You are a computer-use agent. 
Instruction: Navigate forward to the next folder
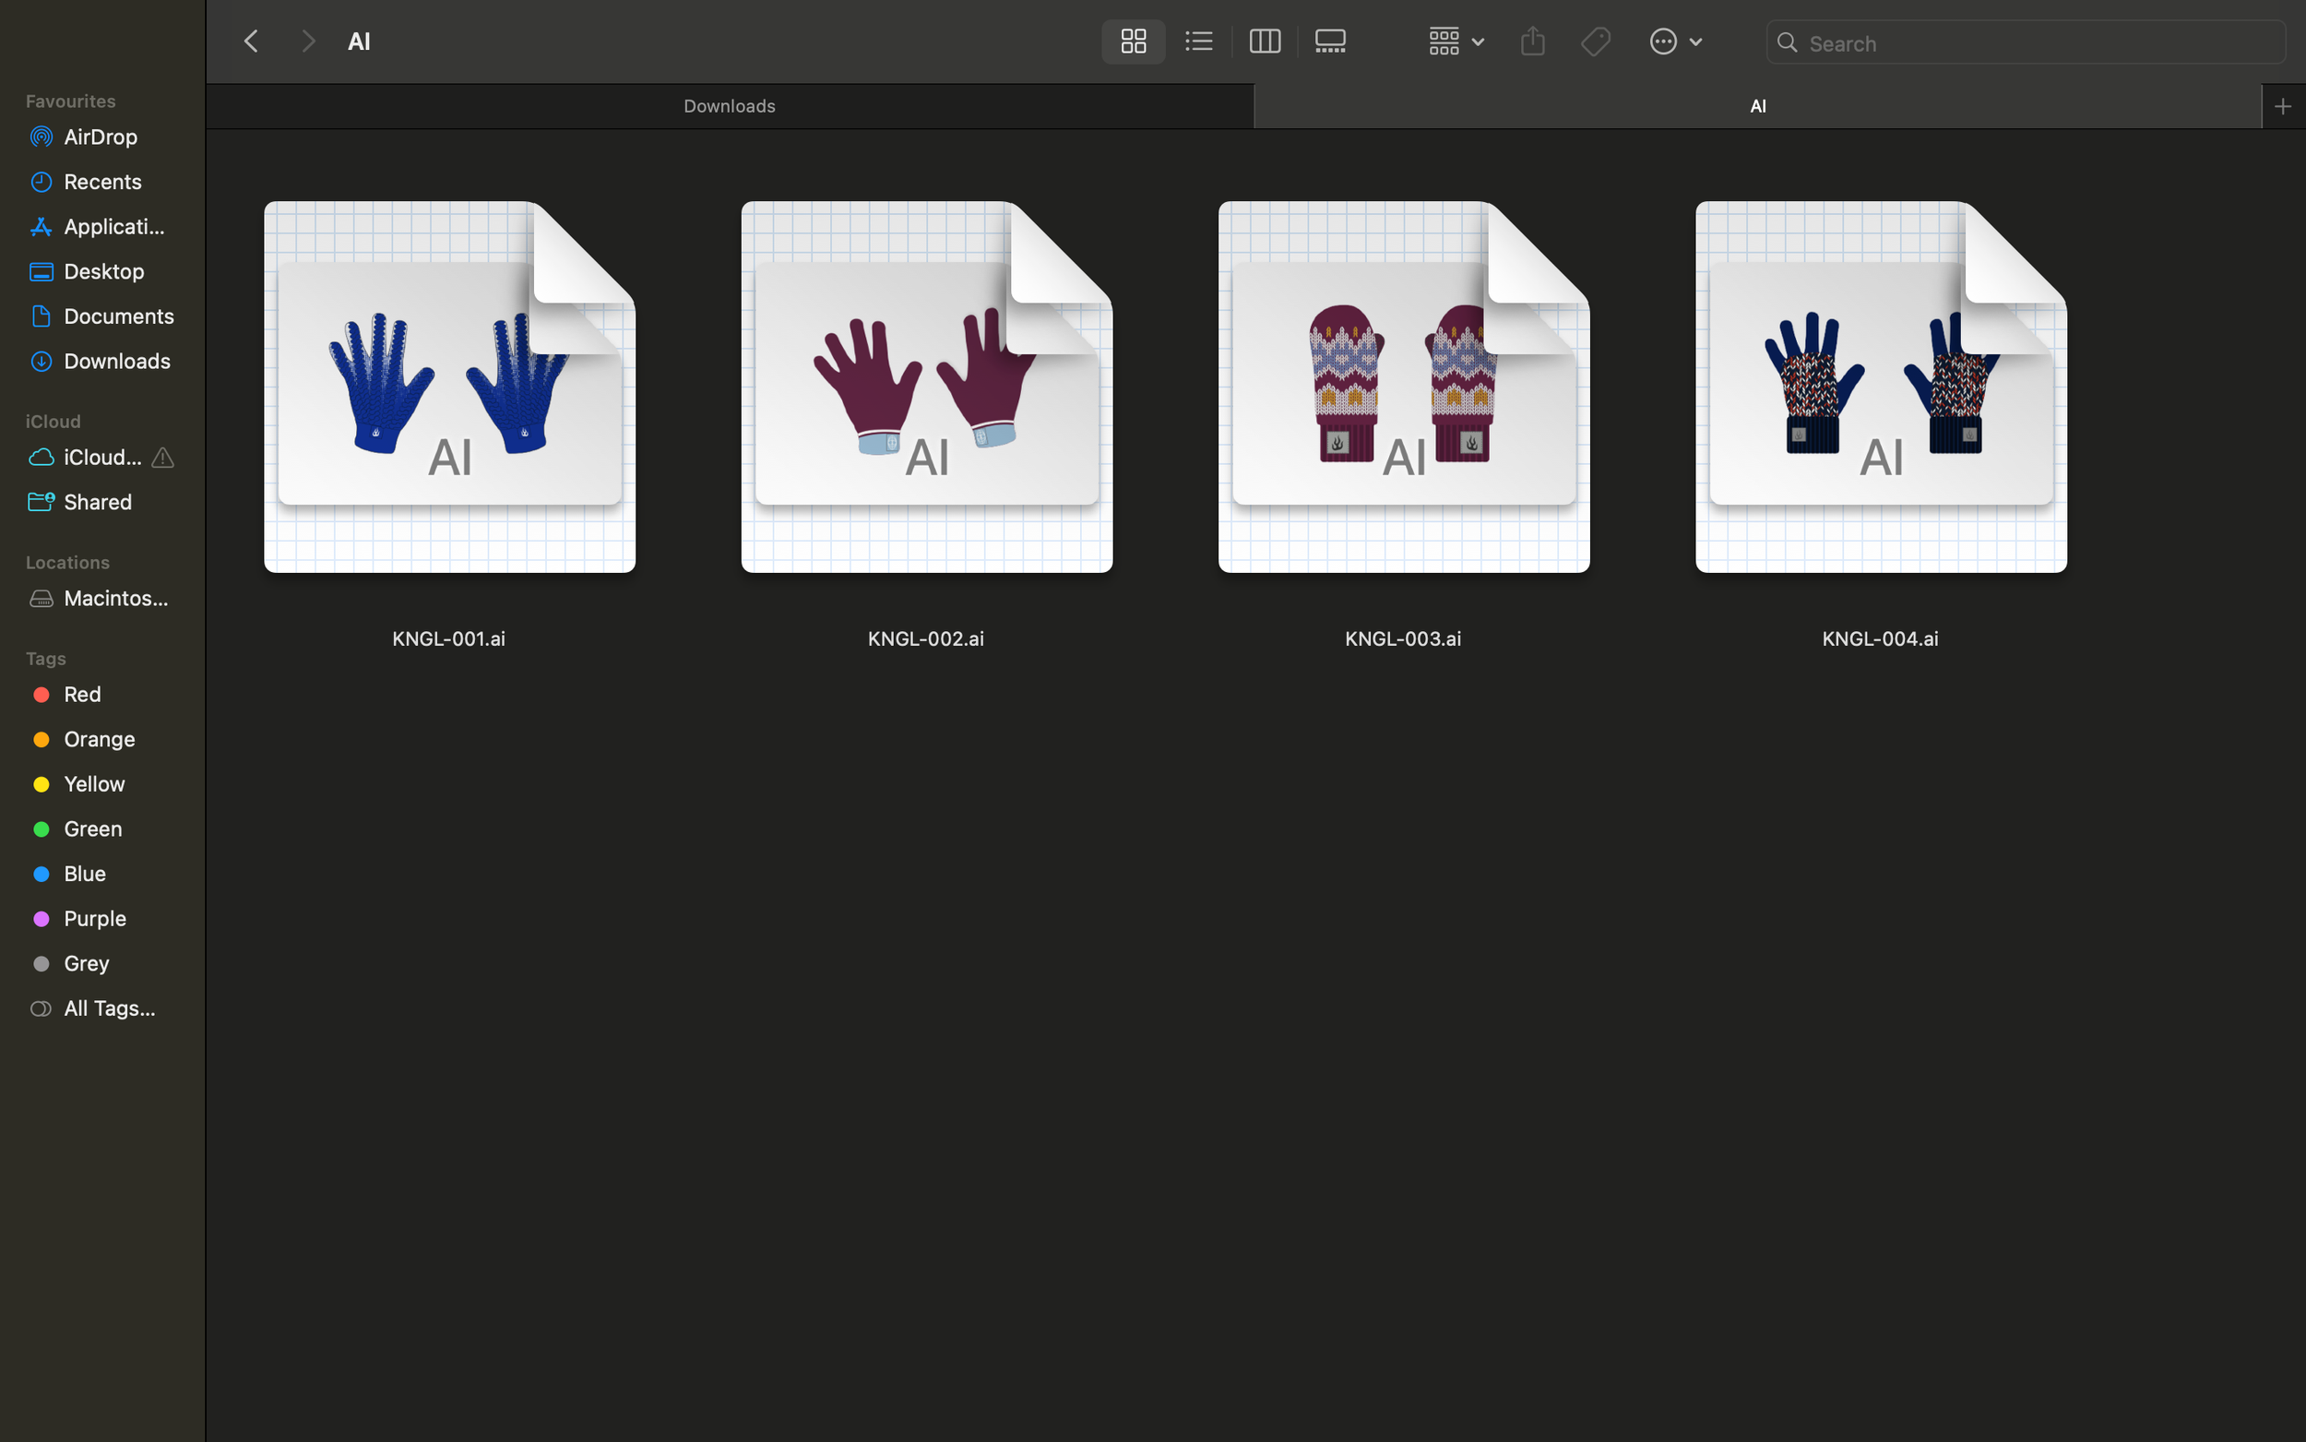[x=307, y=40]
